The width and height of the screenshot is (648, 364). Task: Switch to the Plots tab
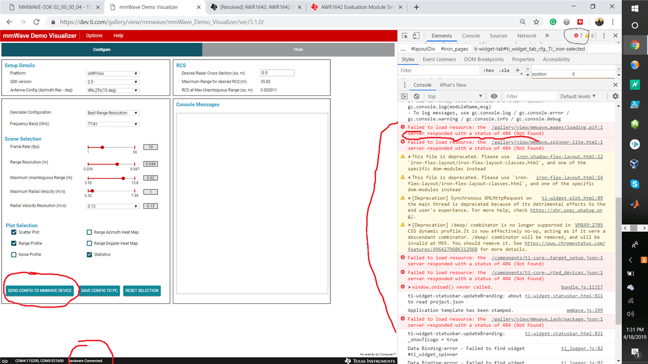click(x=298, y=50)
